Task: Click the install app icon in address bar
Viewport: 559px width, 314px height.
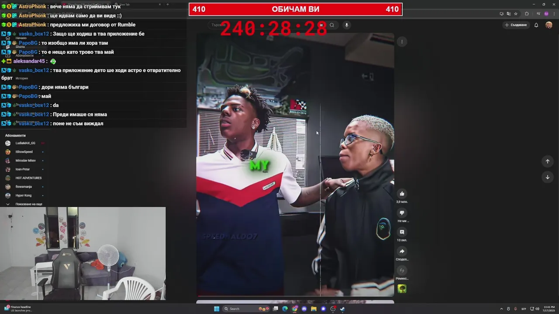Action: [502, 14]
